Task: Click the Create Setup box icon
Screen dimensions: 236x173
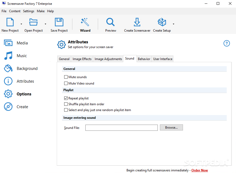Action: click(162, 22)
